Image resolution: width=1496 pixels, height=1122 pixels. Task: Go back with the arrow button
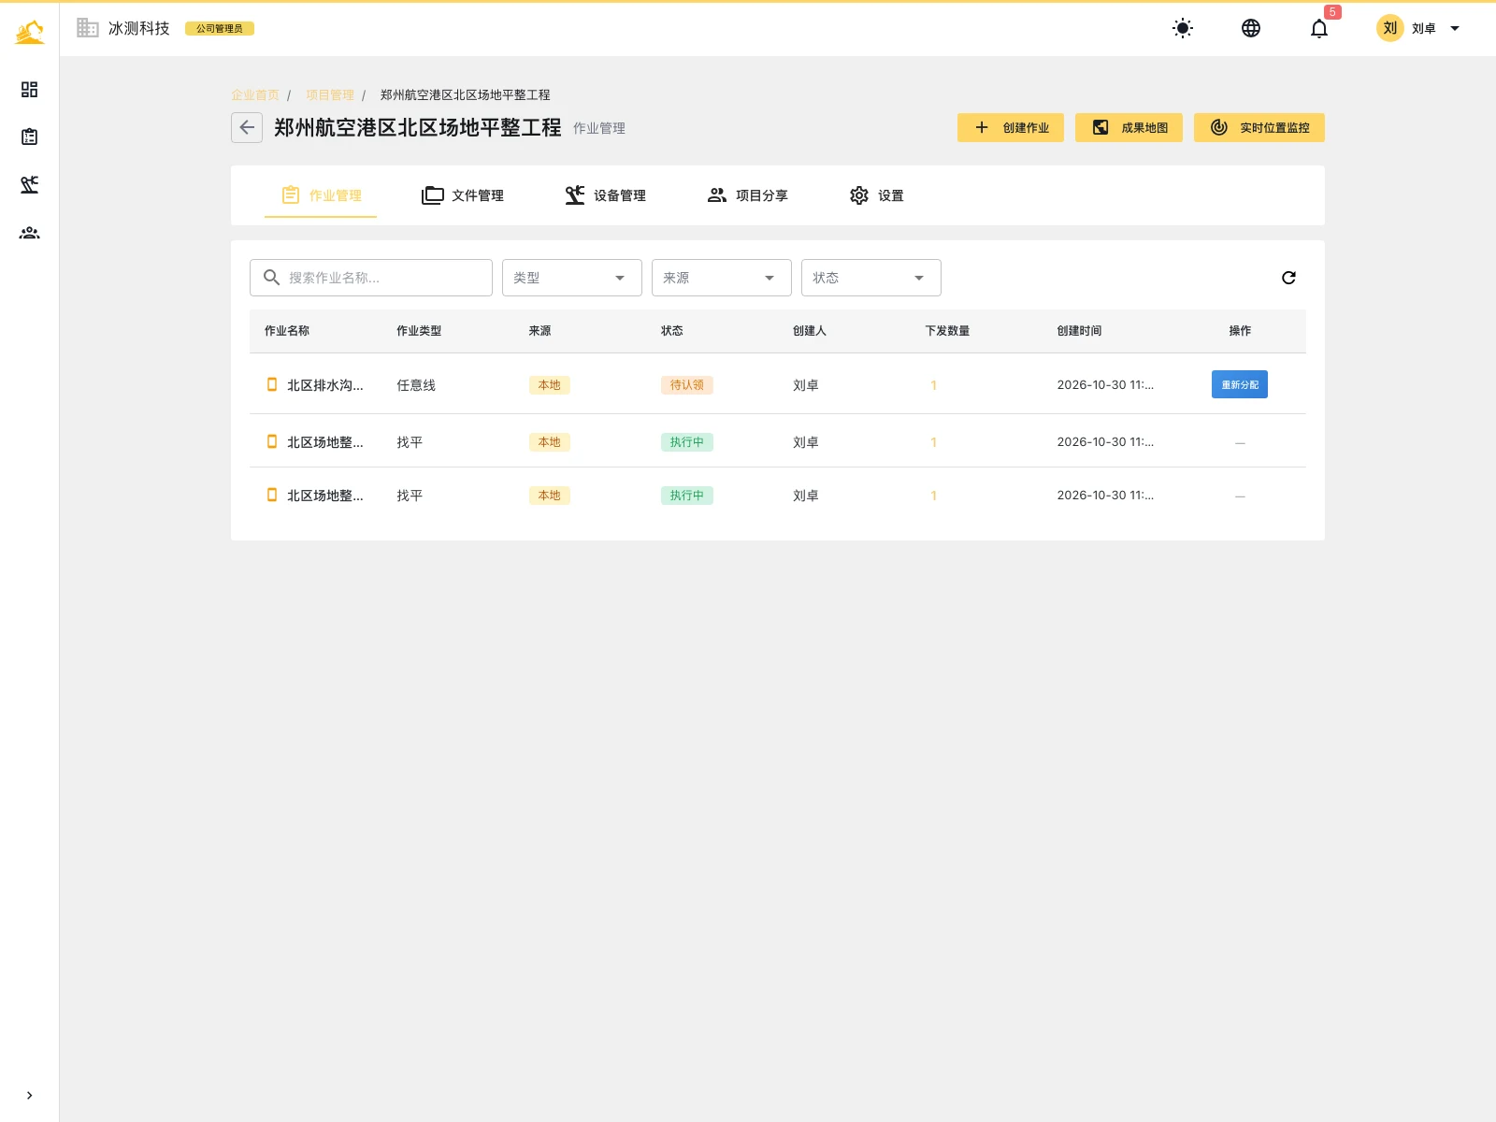[x=247, y=127]
